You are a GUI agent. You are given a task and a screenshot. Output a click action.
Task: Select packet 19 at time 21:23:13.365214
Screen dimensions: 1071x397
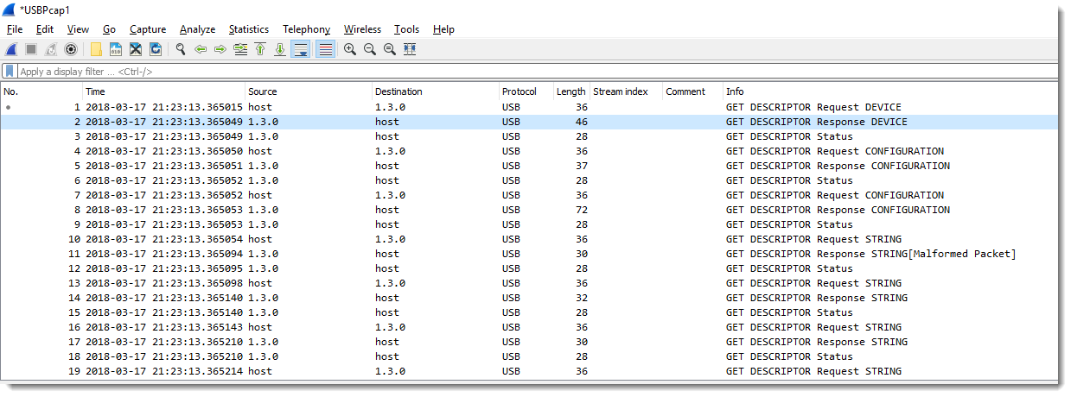[x=529, y=371]
